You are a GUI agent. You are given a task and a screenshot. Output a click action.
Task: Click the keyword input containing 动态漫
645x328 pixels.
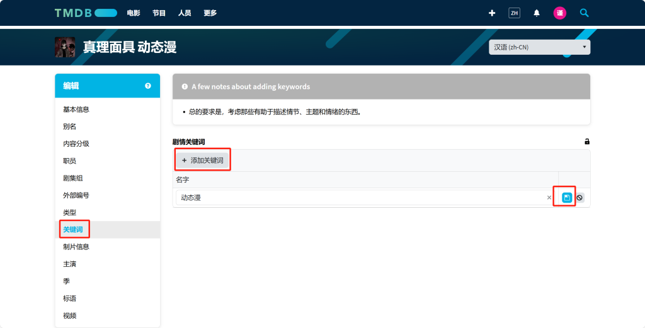(359, 198)
